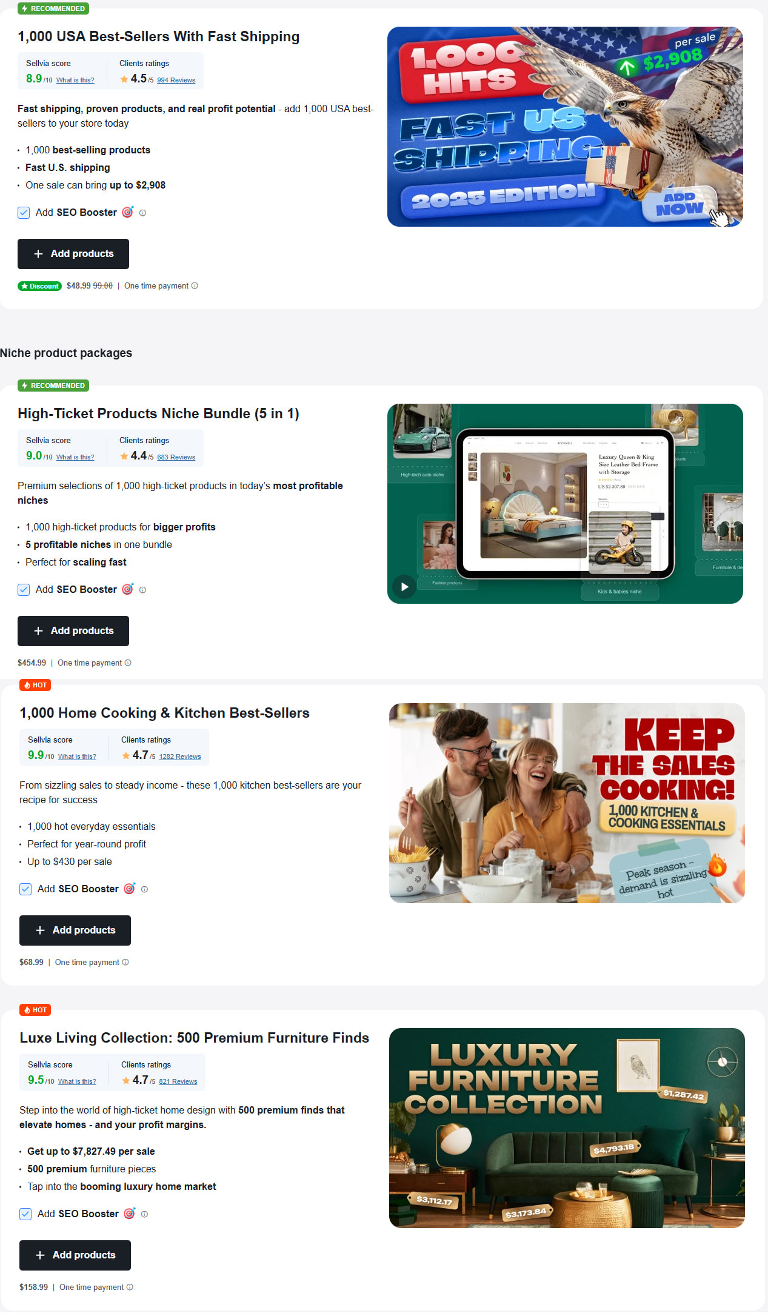Open the 994 Reviews link

tap(176, 80)
